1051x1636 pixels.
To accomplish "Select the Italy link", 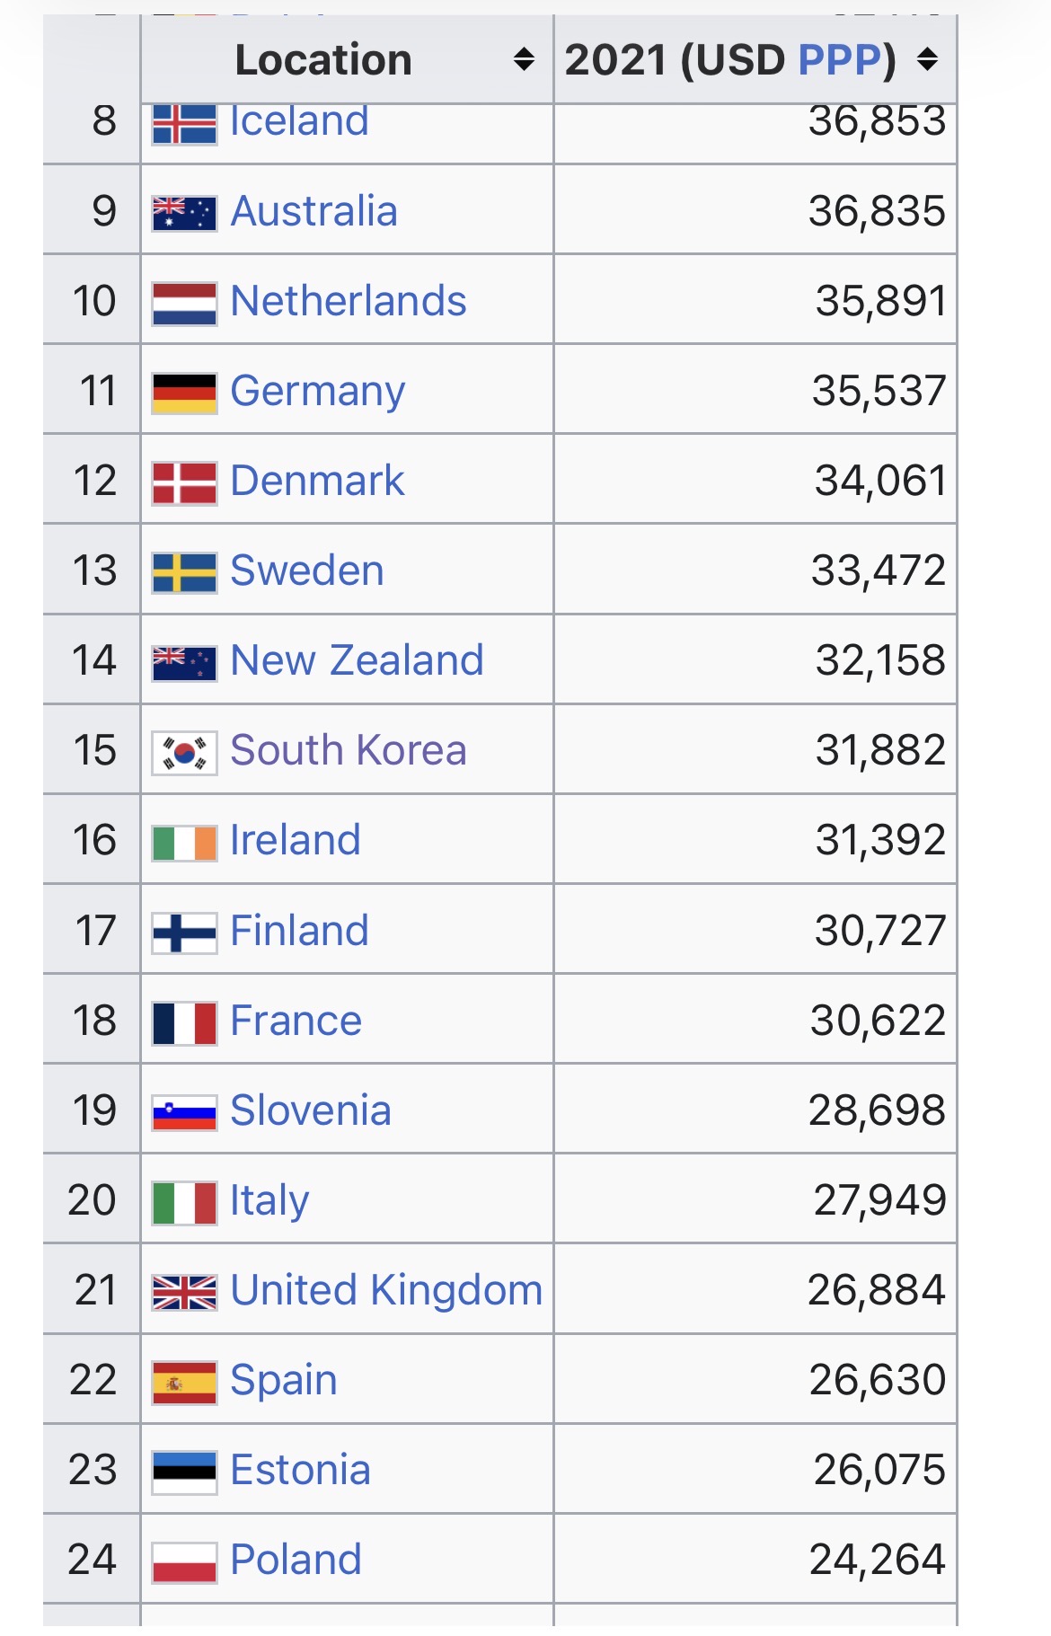I will [x=269, y=1201].
